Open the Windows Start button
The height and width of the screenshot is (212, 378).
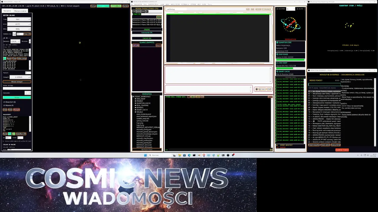(x=145, y=155)
